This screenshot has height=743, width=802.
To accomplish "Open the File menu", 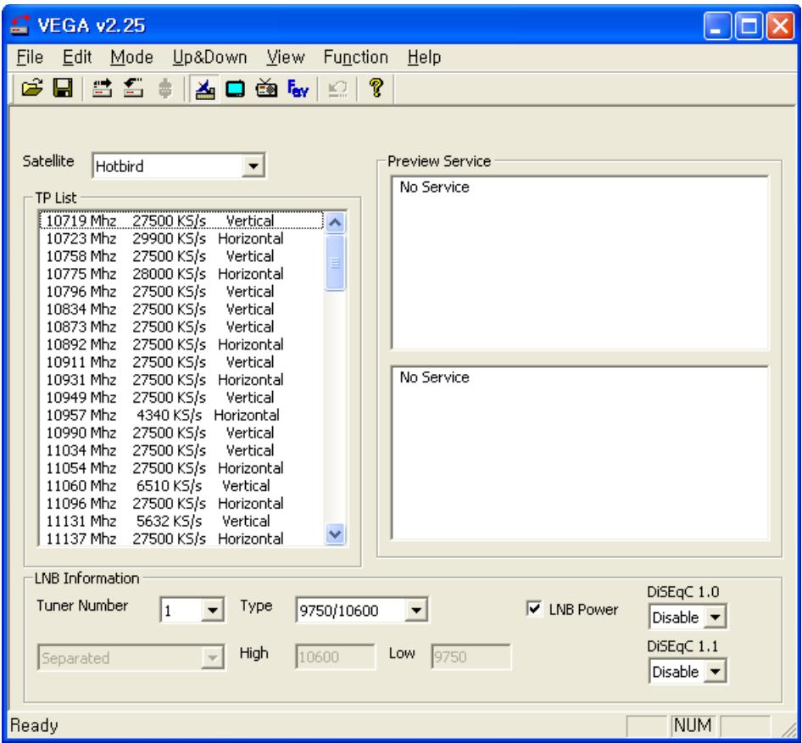I will [x=30, y=58].
